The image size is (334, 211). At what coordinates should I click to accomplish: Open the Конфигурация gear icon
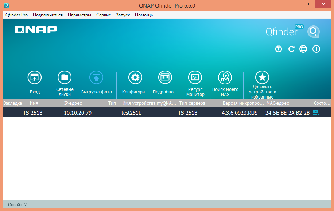[135, 77]
